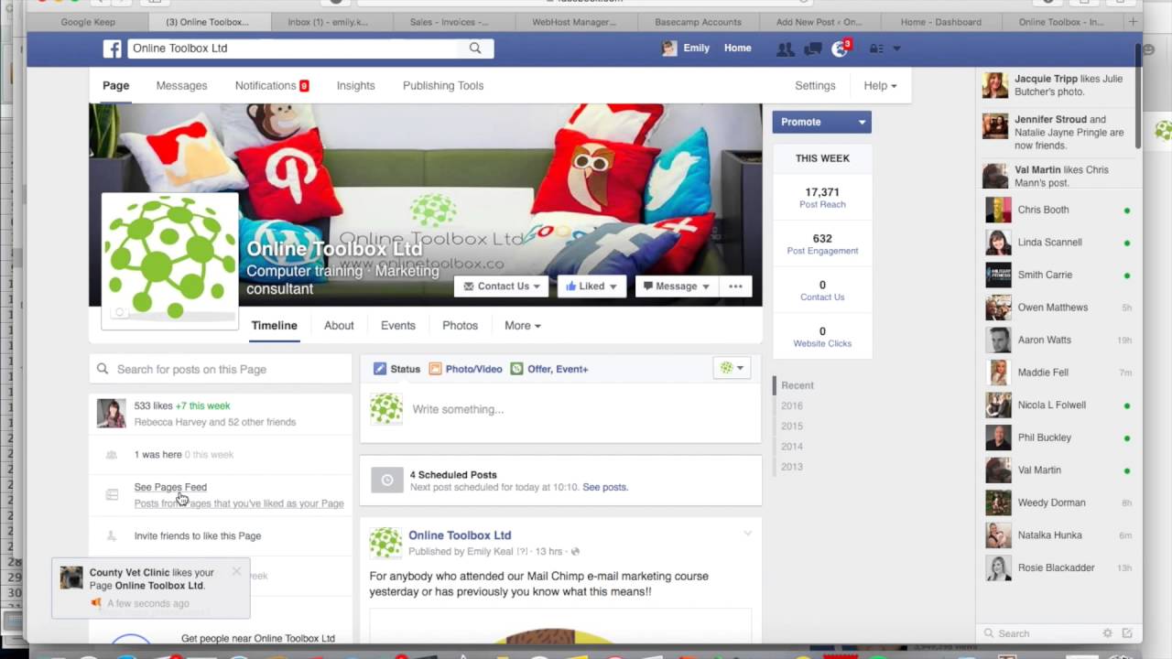Click the See Pages Feed icon
This screenshot has width=1172, height=659.
coord(112,495)
